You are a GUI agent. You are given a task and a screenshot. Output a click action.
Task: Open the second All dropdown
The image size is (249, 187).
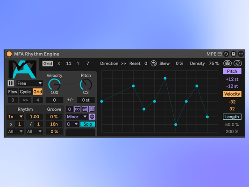(x=35, y=131)
